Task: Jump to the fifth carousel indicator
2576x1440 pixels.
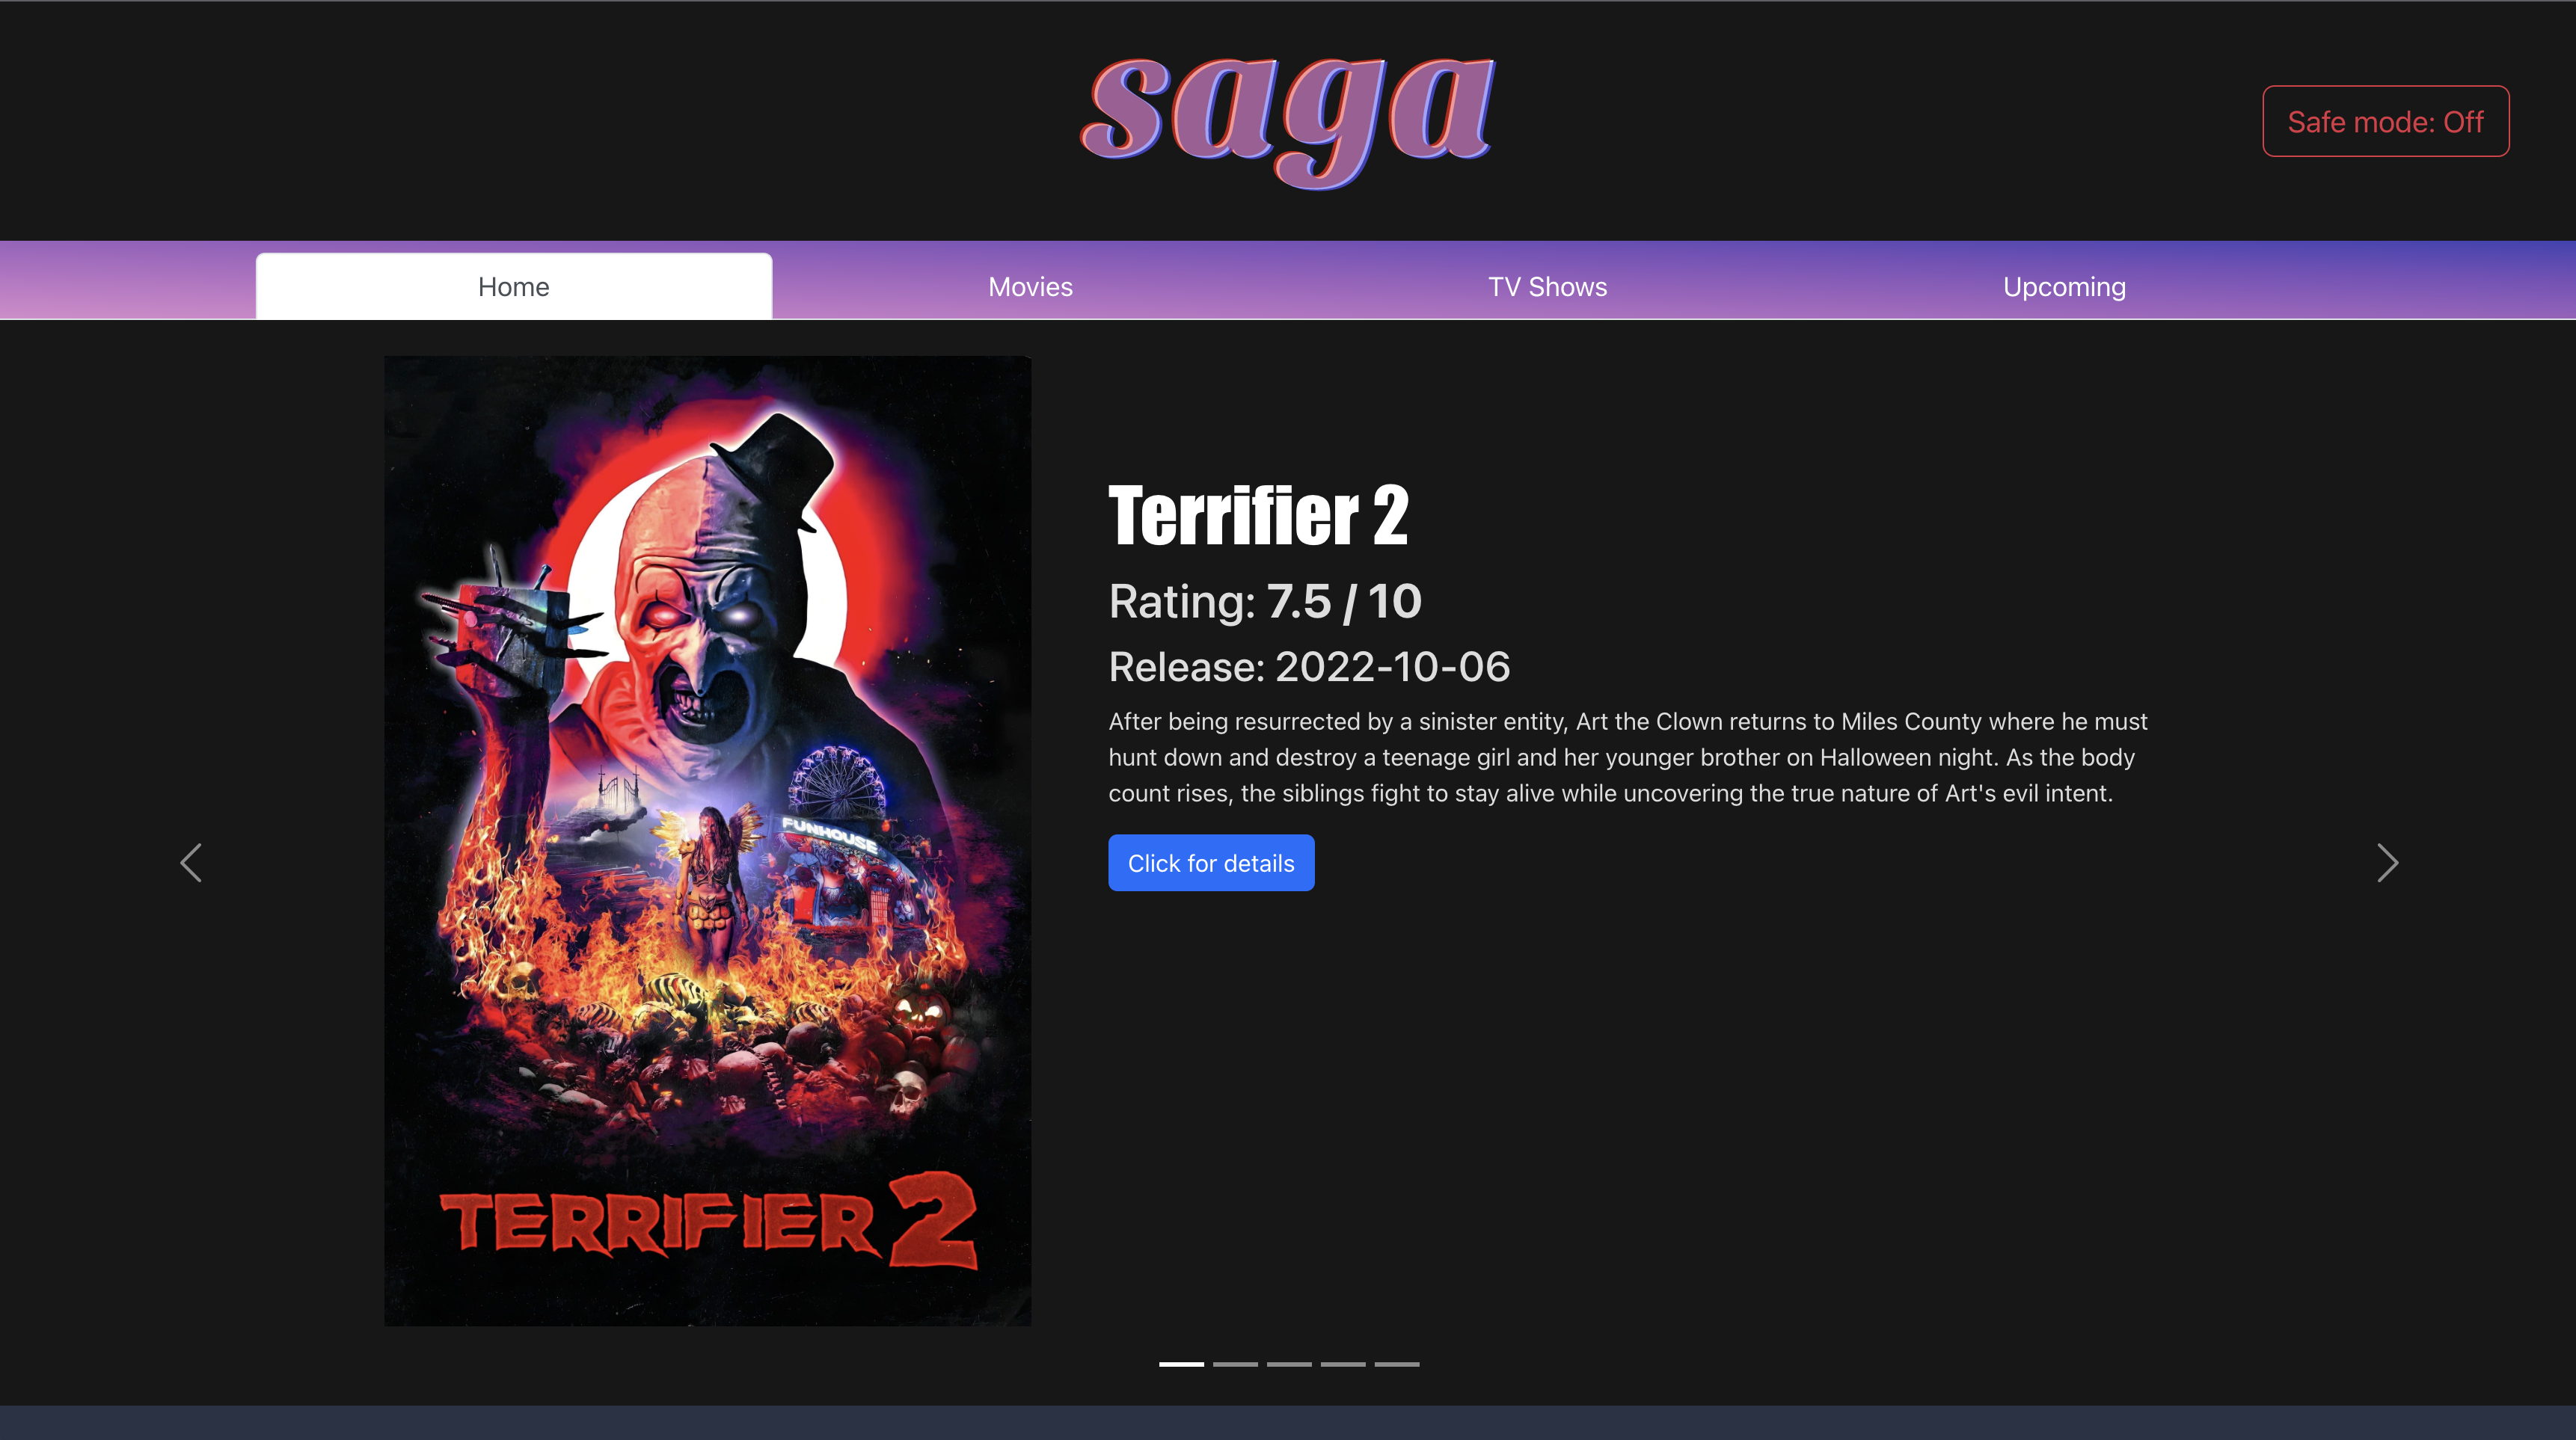Action: [x=1397, y=1363]
